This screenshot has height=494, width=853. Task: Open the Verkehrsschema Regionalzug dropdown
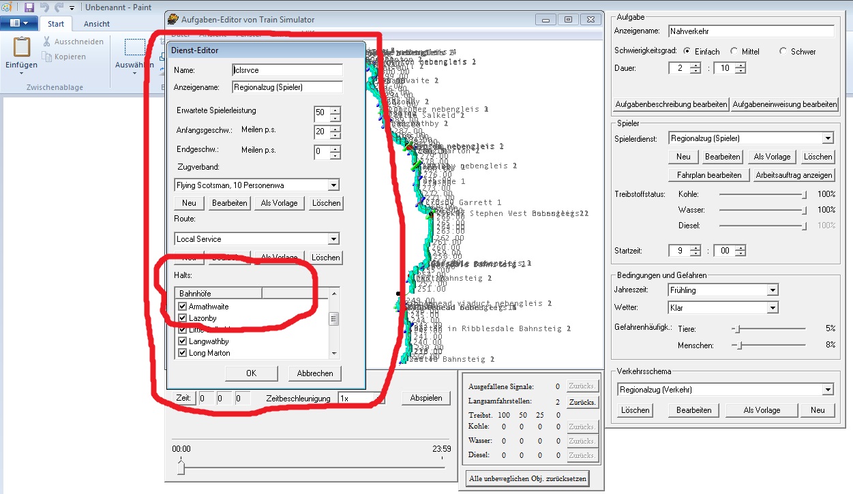(x=828, y=390)
